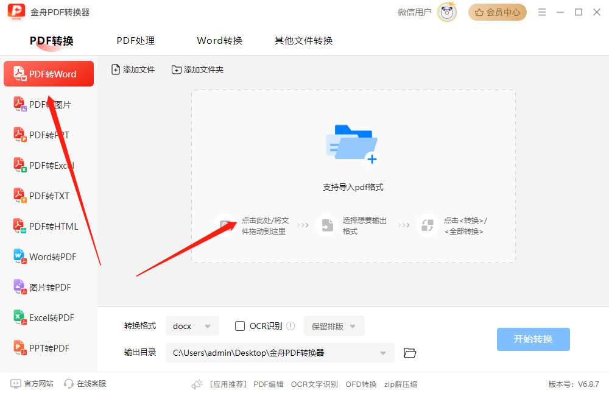Open the PDF转PPT sidebar item
Viewport: 609px width, 396px height.
click(x=49, y=135)
